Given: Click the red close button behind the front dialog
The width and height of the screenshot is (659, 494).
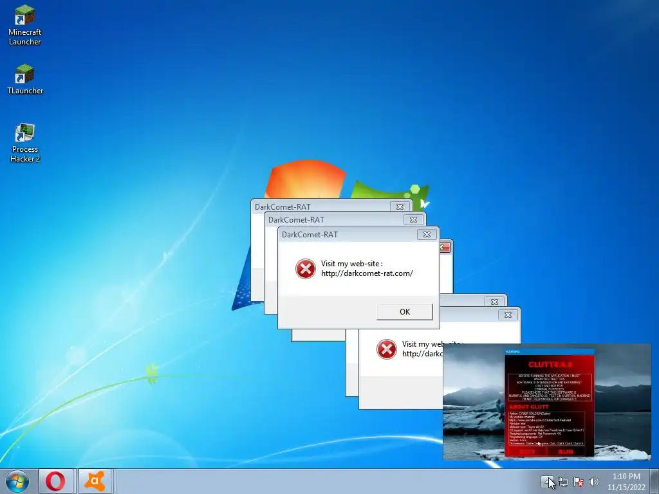Looking at the screenshot, I should pos(445,248).
